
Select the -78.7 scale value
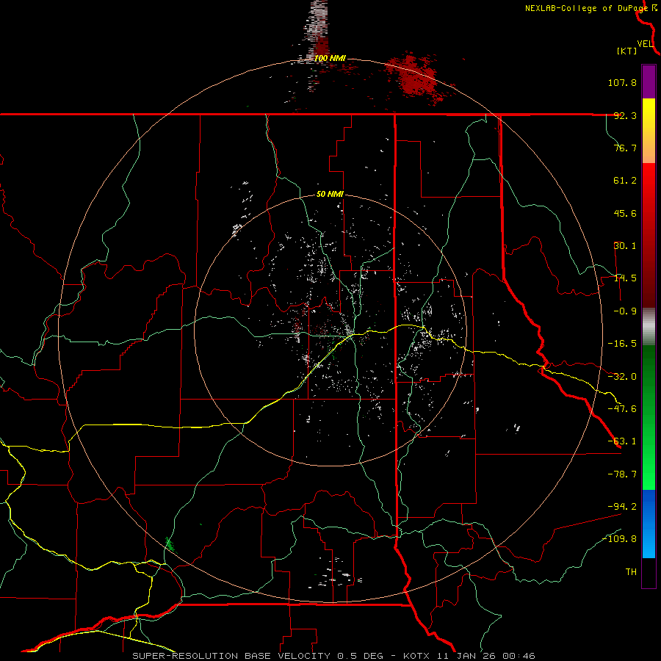coord(622,474)
